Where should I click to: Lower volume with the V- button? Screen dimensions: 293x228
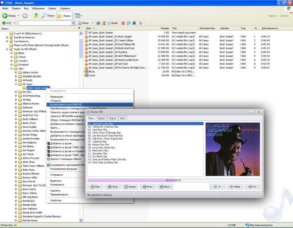click(217, 186)
